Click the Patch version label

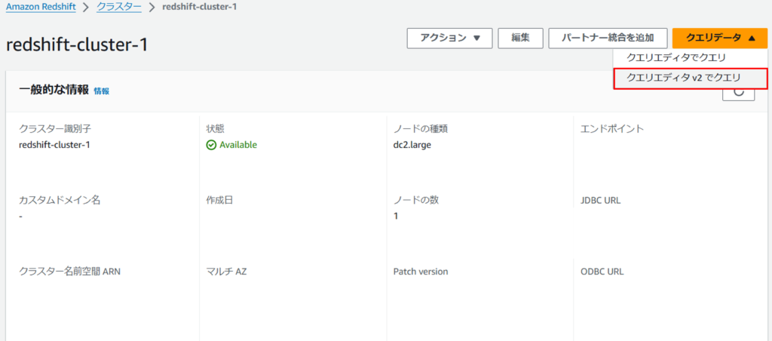point(421,272)
